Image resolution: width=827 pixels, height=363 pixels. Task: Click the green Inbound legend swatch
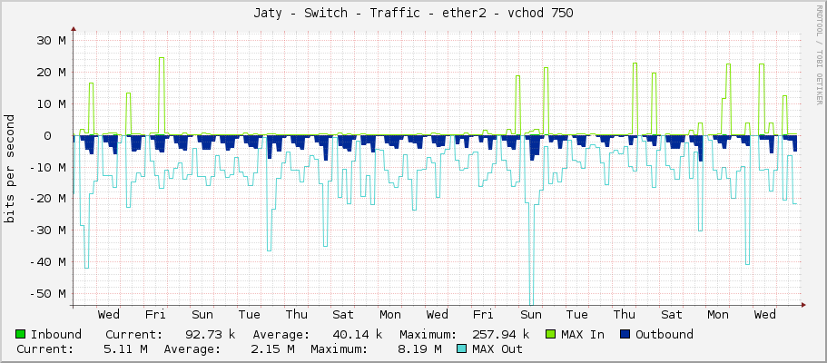pyautogui.click(x=21, y=334)
